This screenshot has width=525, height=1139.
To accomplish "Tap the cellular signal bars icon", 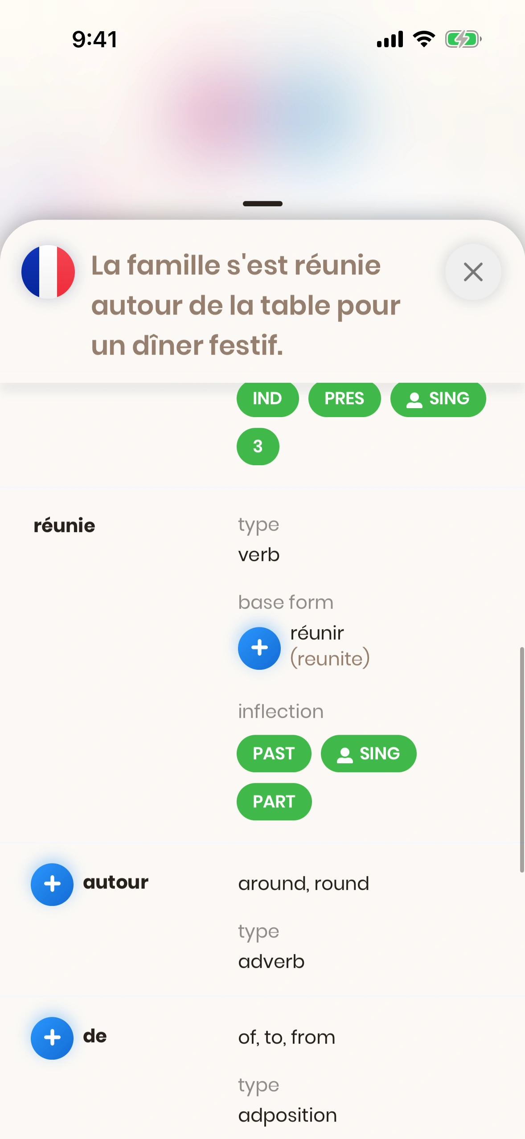I will point(390,39).
